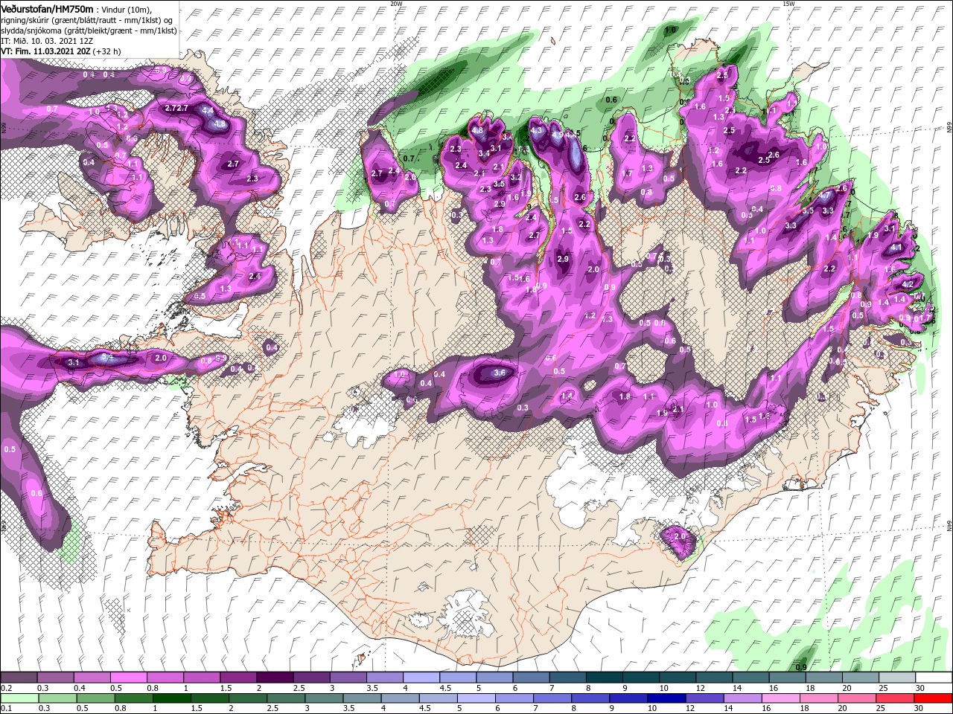Select the darkest purple 2 snow legend swatch
The image size is (953, 714).
coord(274,678)
